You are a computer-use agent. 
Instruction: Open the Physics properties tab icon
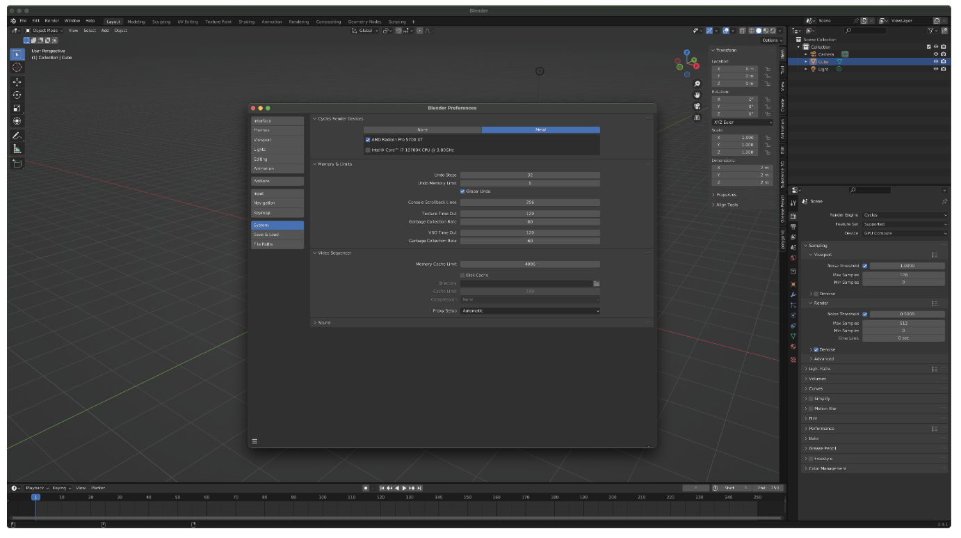pos(793,315)
